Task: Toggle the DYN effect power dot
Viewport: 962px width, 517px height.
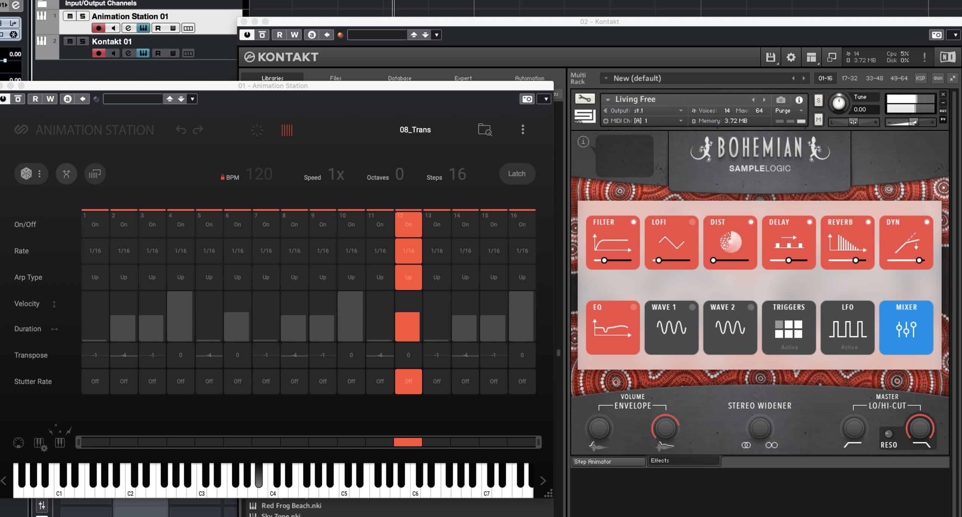Action: pyautogui.click(x=927, y=222)
